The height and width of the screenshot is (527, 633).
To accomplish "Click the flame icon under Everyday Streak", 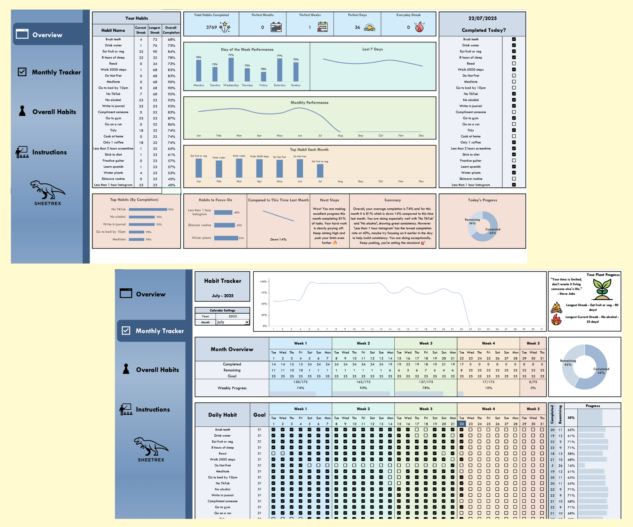I will [420, 27].
